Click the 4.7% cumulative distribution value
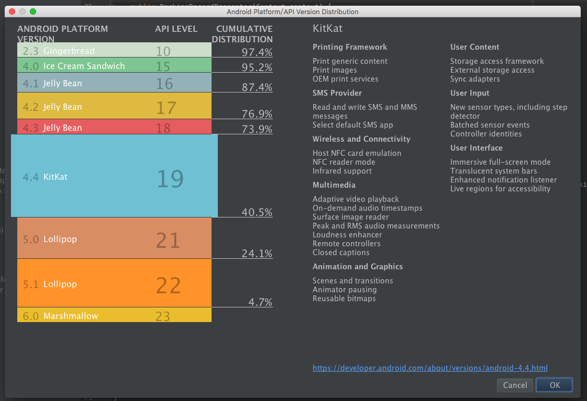This screenshot has width=587, height=401. coord(260,302)
